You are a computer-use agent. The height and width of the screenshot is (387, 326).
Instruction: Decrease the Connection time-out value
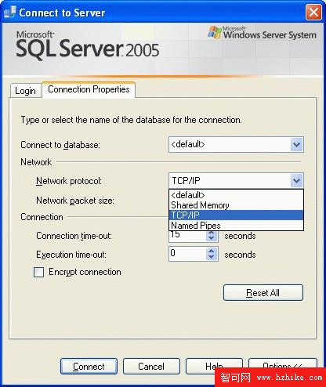click(212, 238)
